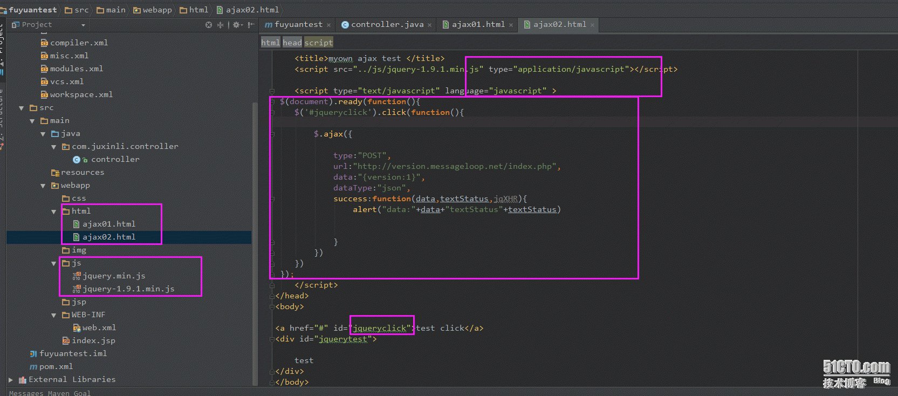This screenshot has width=898, height=396.
Task: Expand External Libraries node
Action: pos(11,380)
